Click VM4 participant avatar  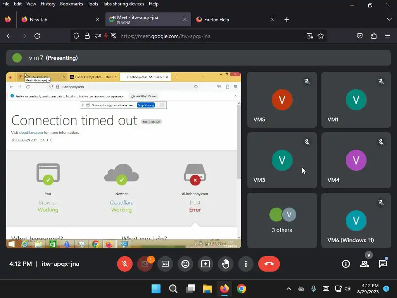[x=356, y=160]
